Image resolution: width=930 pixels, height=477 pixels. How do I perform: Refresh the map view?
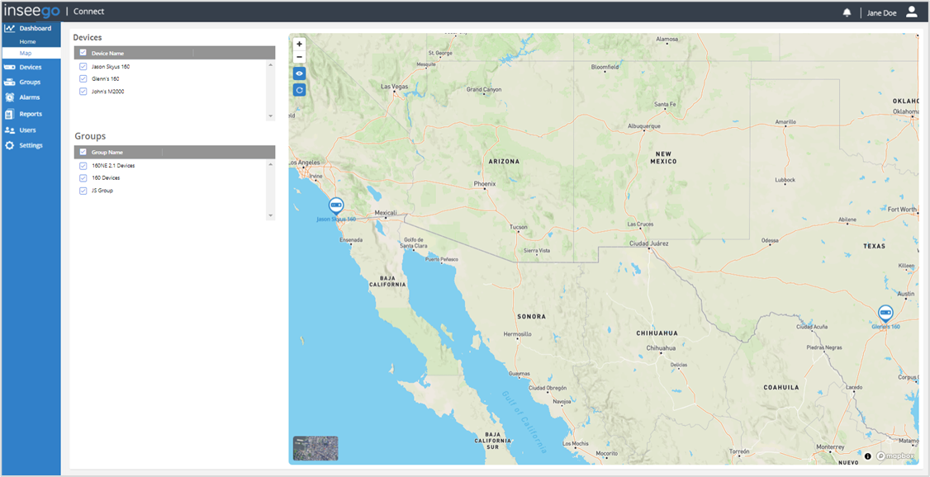pyautogui.click(x=300, y=89)
